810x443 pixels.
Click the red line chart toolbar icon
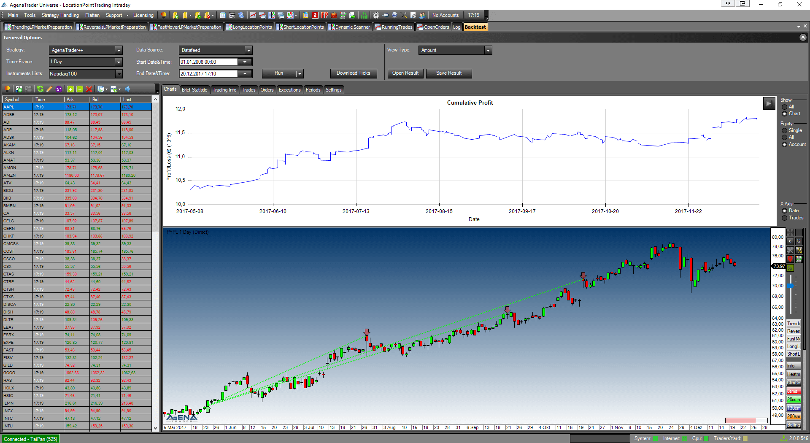coord(253,15)
